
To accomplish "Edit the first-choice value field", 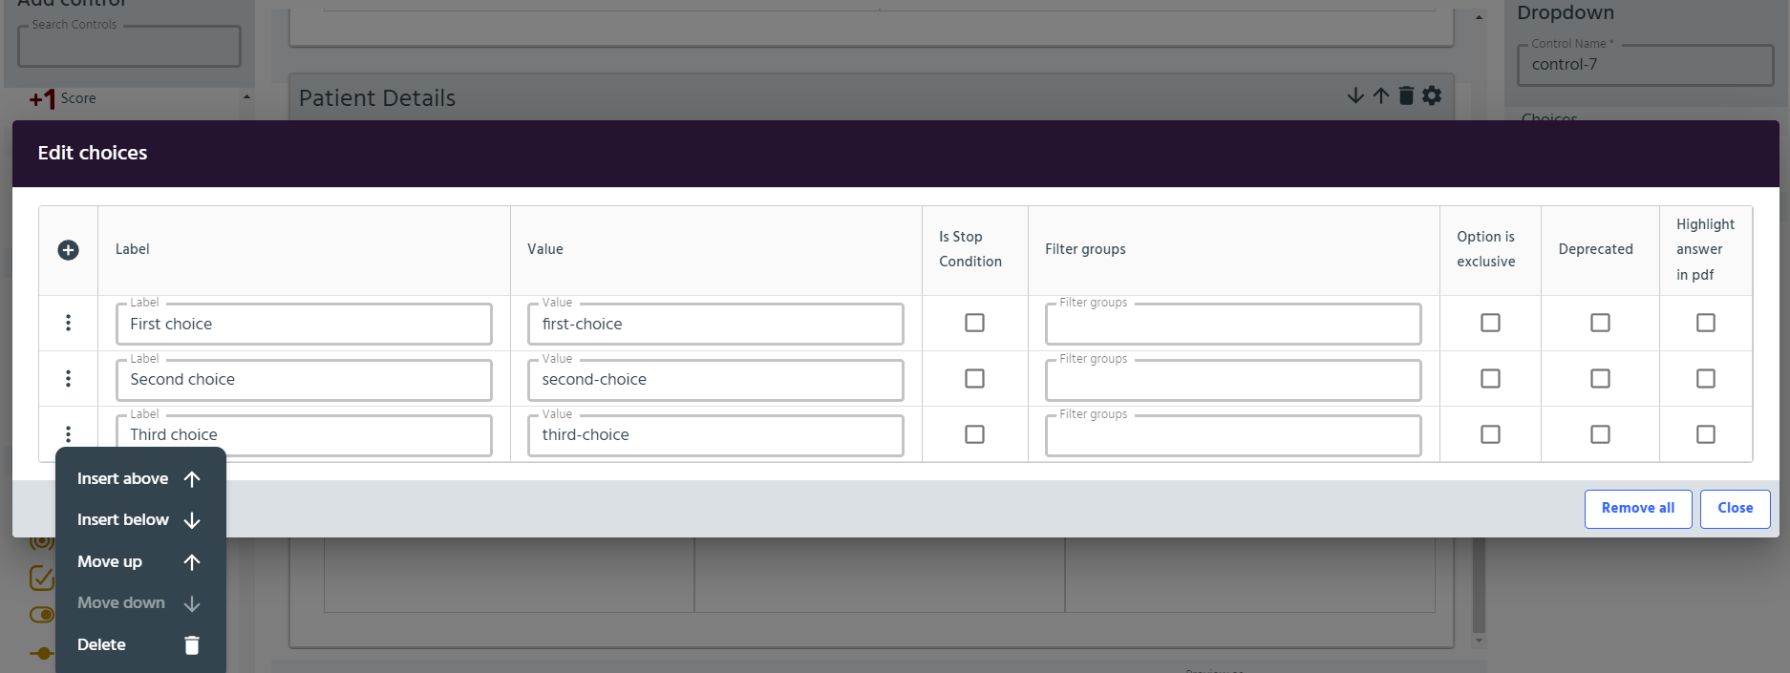I will tap(715, 325).
